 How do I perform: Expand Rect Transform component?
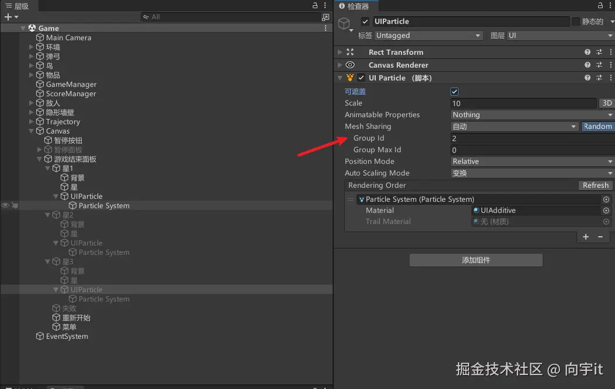point(340,52)
